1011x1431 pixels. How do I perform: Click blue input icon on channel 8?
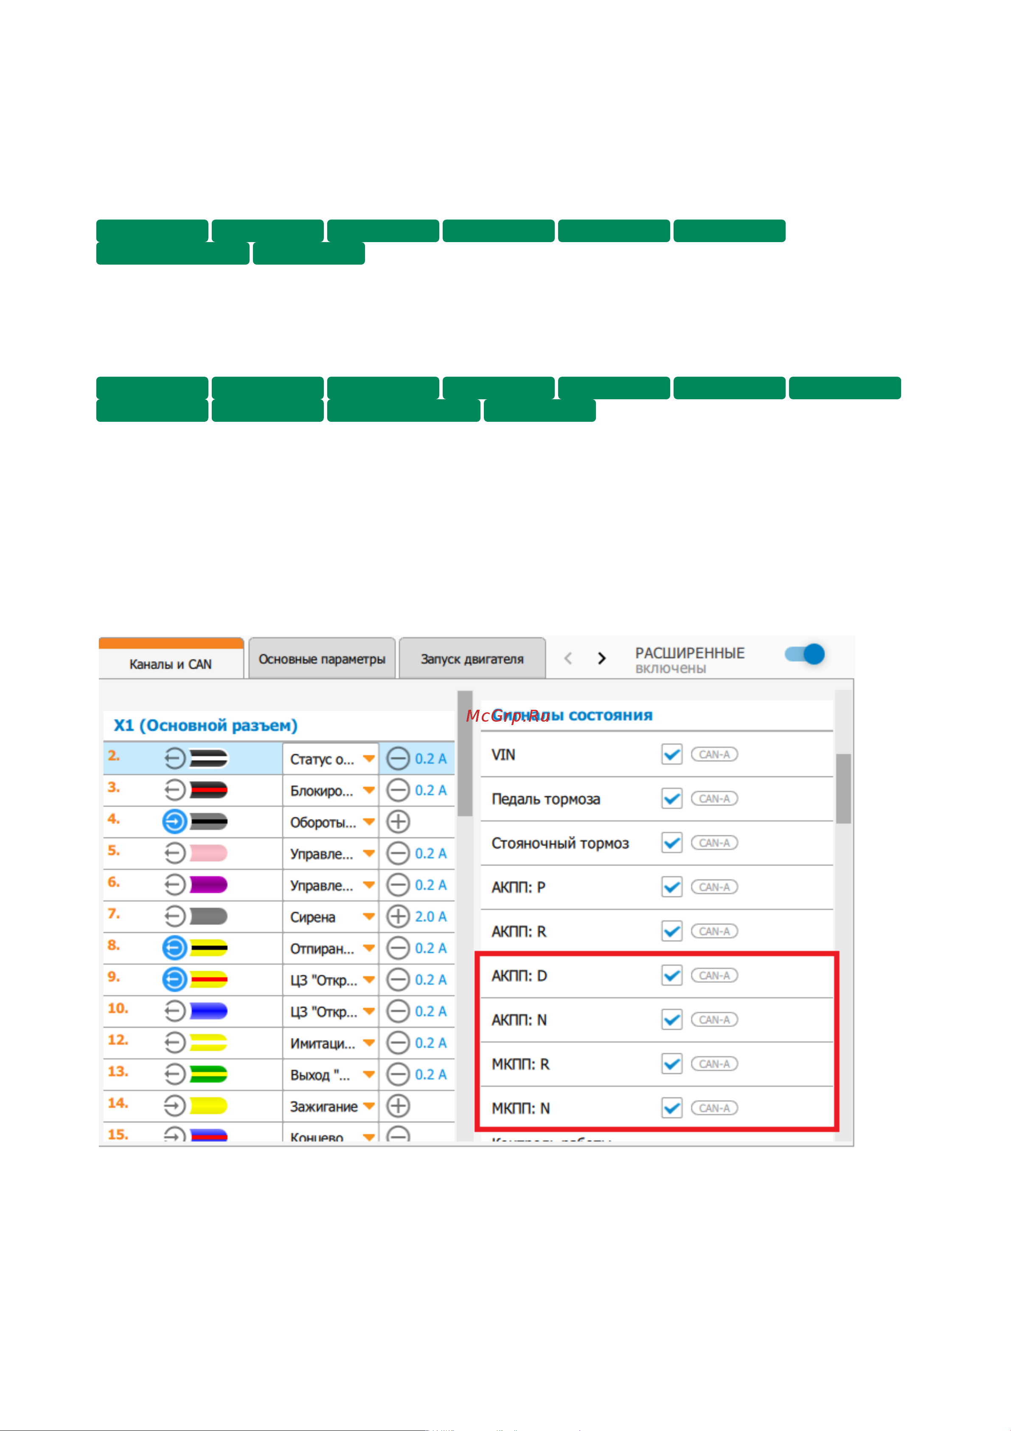coord(175,948)
